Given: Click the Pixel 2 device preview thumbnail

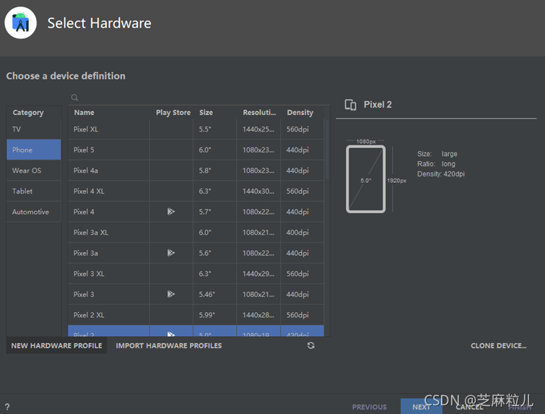Looking at the screenshot, I should 366,178.
